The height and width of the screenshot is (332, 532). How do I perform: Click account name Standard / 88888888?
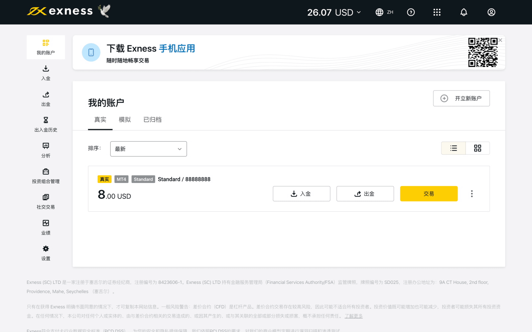(x=184, y=179)
